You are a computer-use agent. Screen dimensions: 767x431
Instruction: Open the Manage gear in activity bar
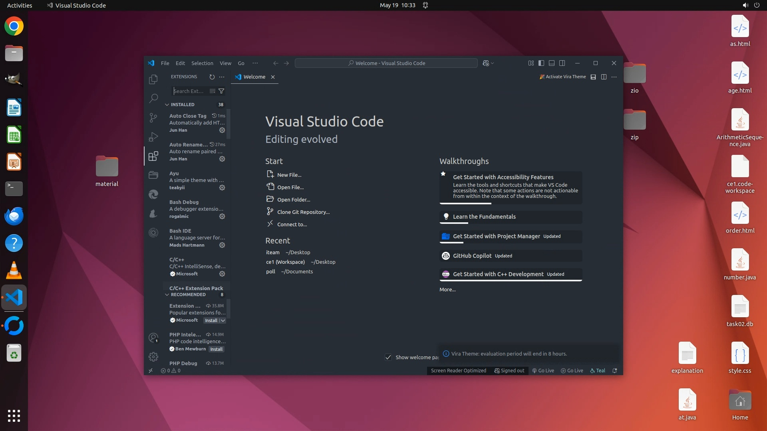pyautogui.click(x=153, y=356)
